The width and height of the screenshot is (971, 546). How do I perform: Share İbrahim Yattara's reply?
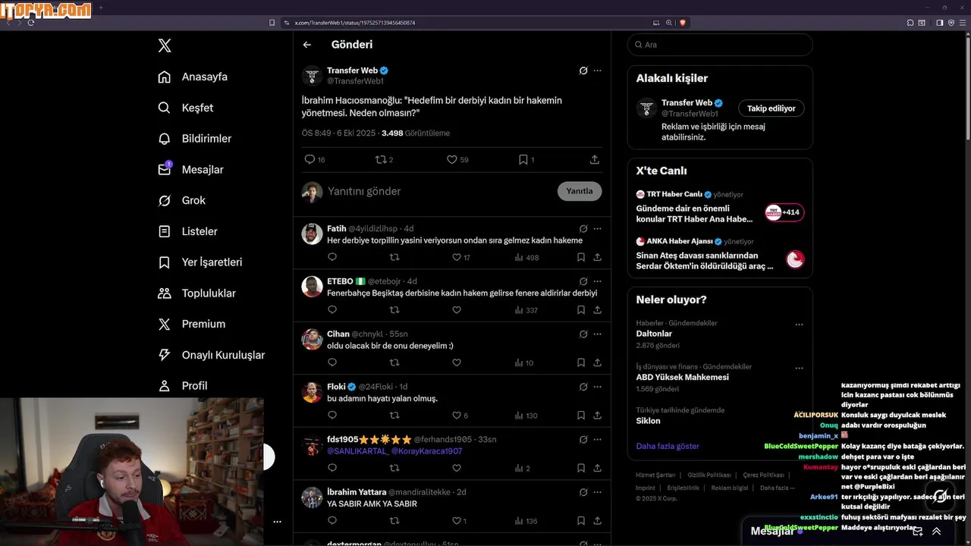point(598,521)
